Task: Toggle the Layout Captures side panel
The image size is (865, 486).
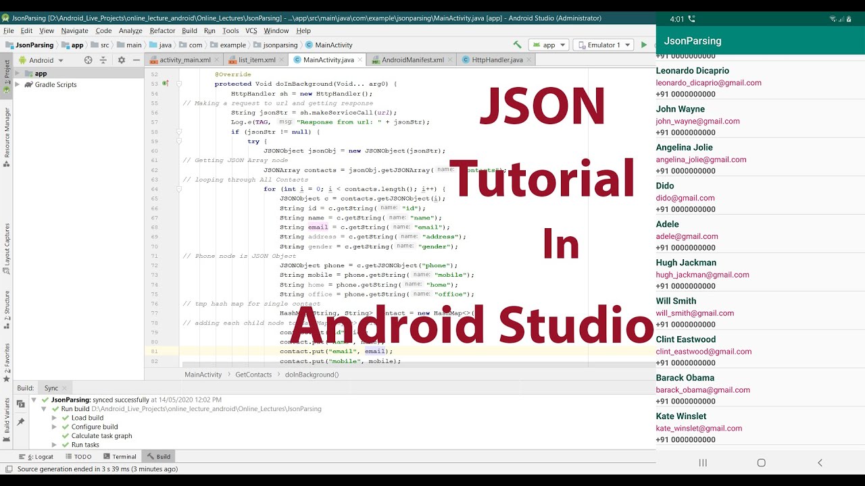Action: point(7,248)
